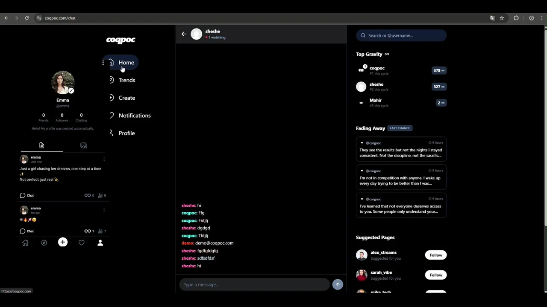Viewport: 547px width, 307px height.
Task: Open alex_streams profile avatar
Action: 362,255
